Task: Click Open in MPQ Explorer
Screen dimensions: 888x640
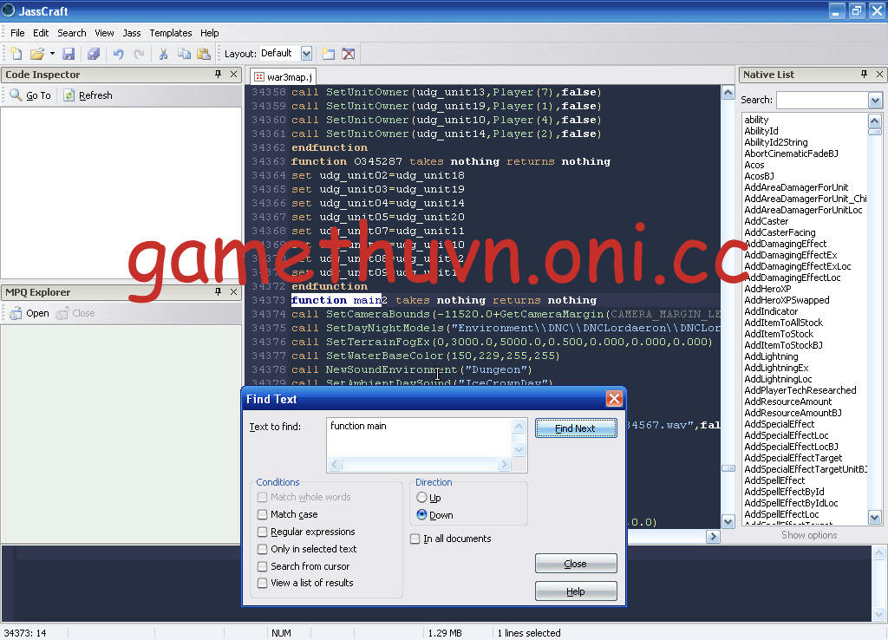Action: [x=30, y=313]
